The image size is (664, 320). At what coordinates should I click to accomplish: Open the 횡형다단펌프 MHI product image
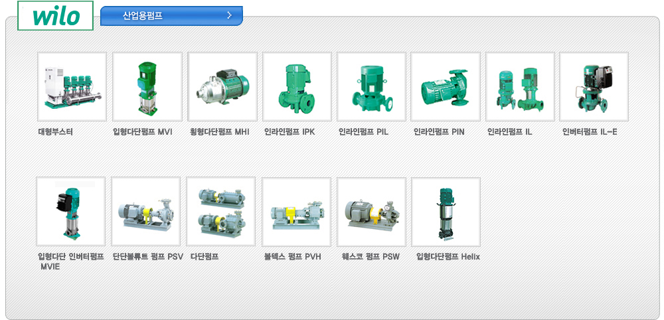click(222, 86)
